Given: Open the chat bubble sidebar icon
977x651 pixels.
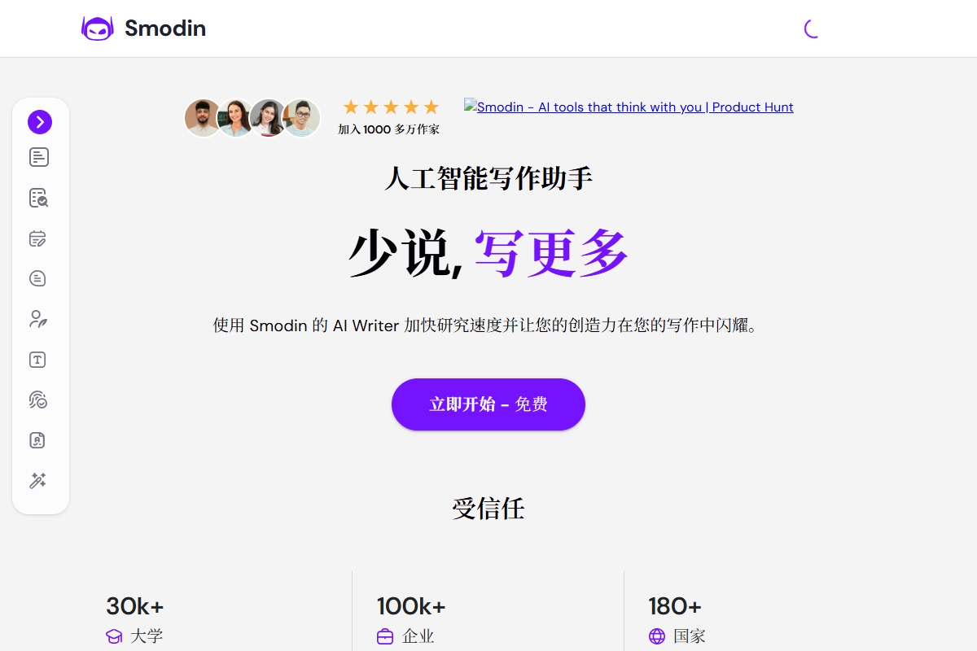Looking at the screenshot, I should [x=37, y=278].
